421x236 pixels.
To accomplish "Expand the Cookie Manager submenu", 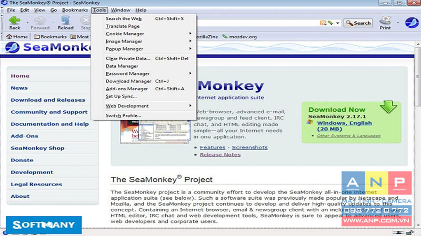I will pos(144,34).
